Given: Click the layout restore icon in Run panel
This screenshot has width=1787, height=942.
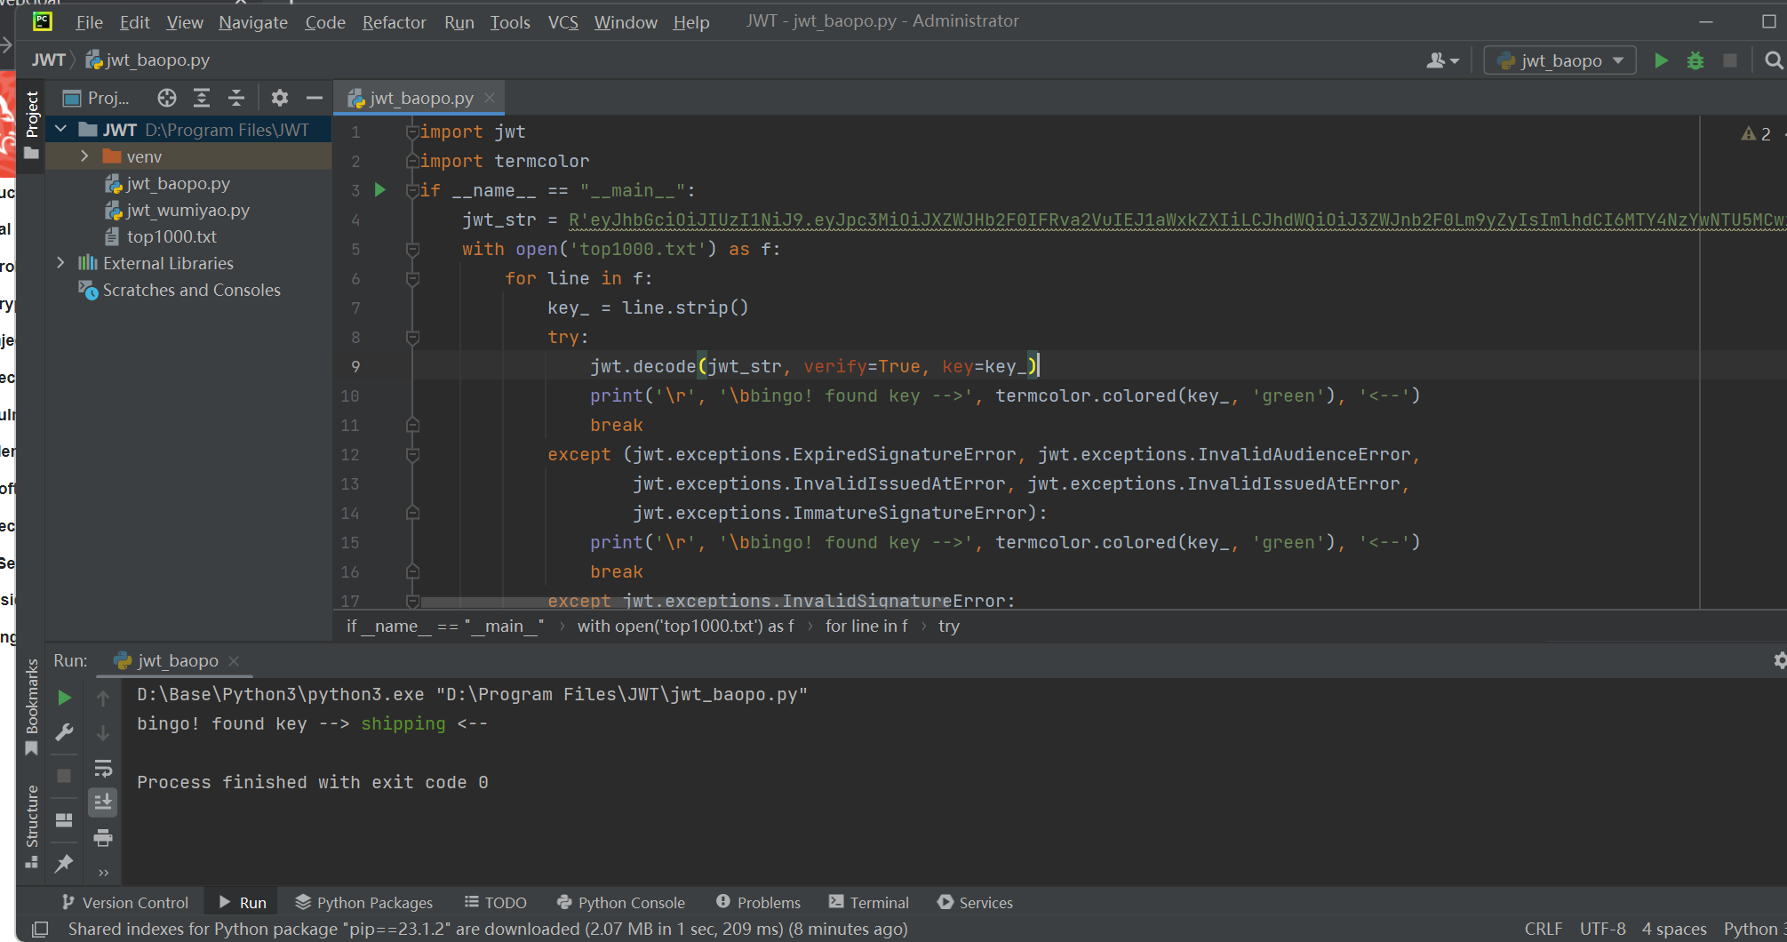Looking at the screenshot, I should click(x=64, y=819).
